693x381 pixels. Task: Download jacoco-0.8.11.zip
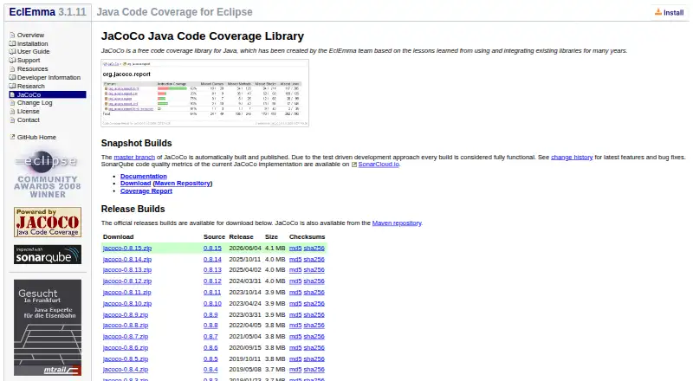[x=126, y=293]
